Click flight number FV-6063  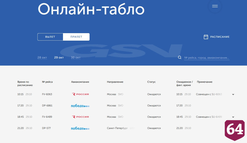[47, 94]
